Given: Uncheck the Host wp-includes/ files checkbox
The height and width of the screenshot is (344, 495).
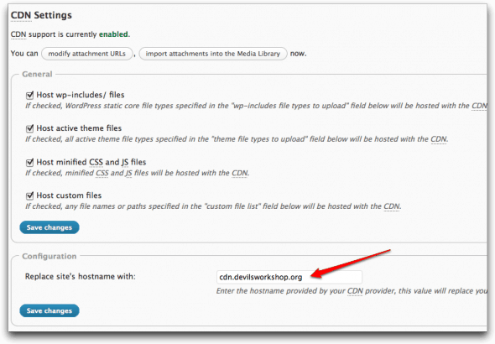Looking at the screenshot, I should pyautogui.click(x=29, y=95).
